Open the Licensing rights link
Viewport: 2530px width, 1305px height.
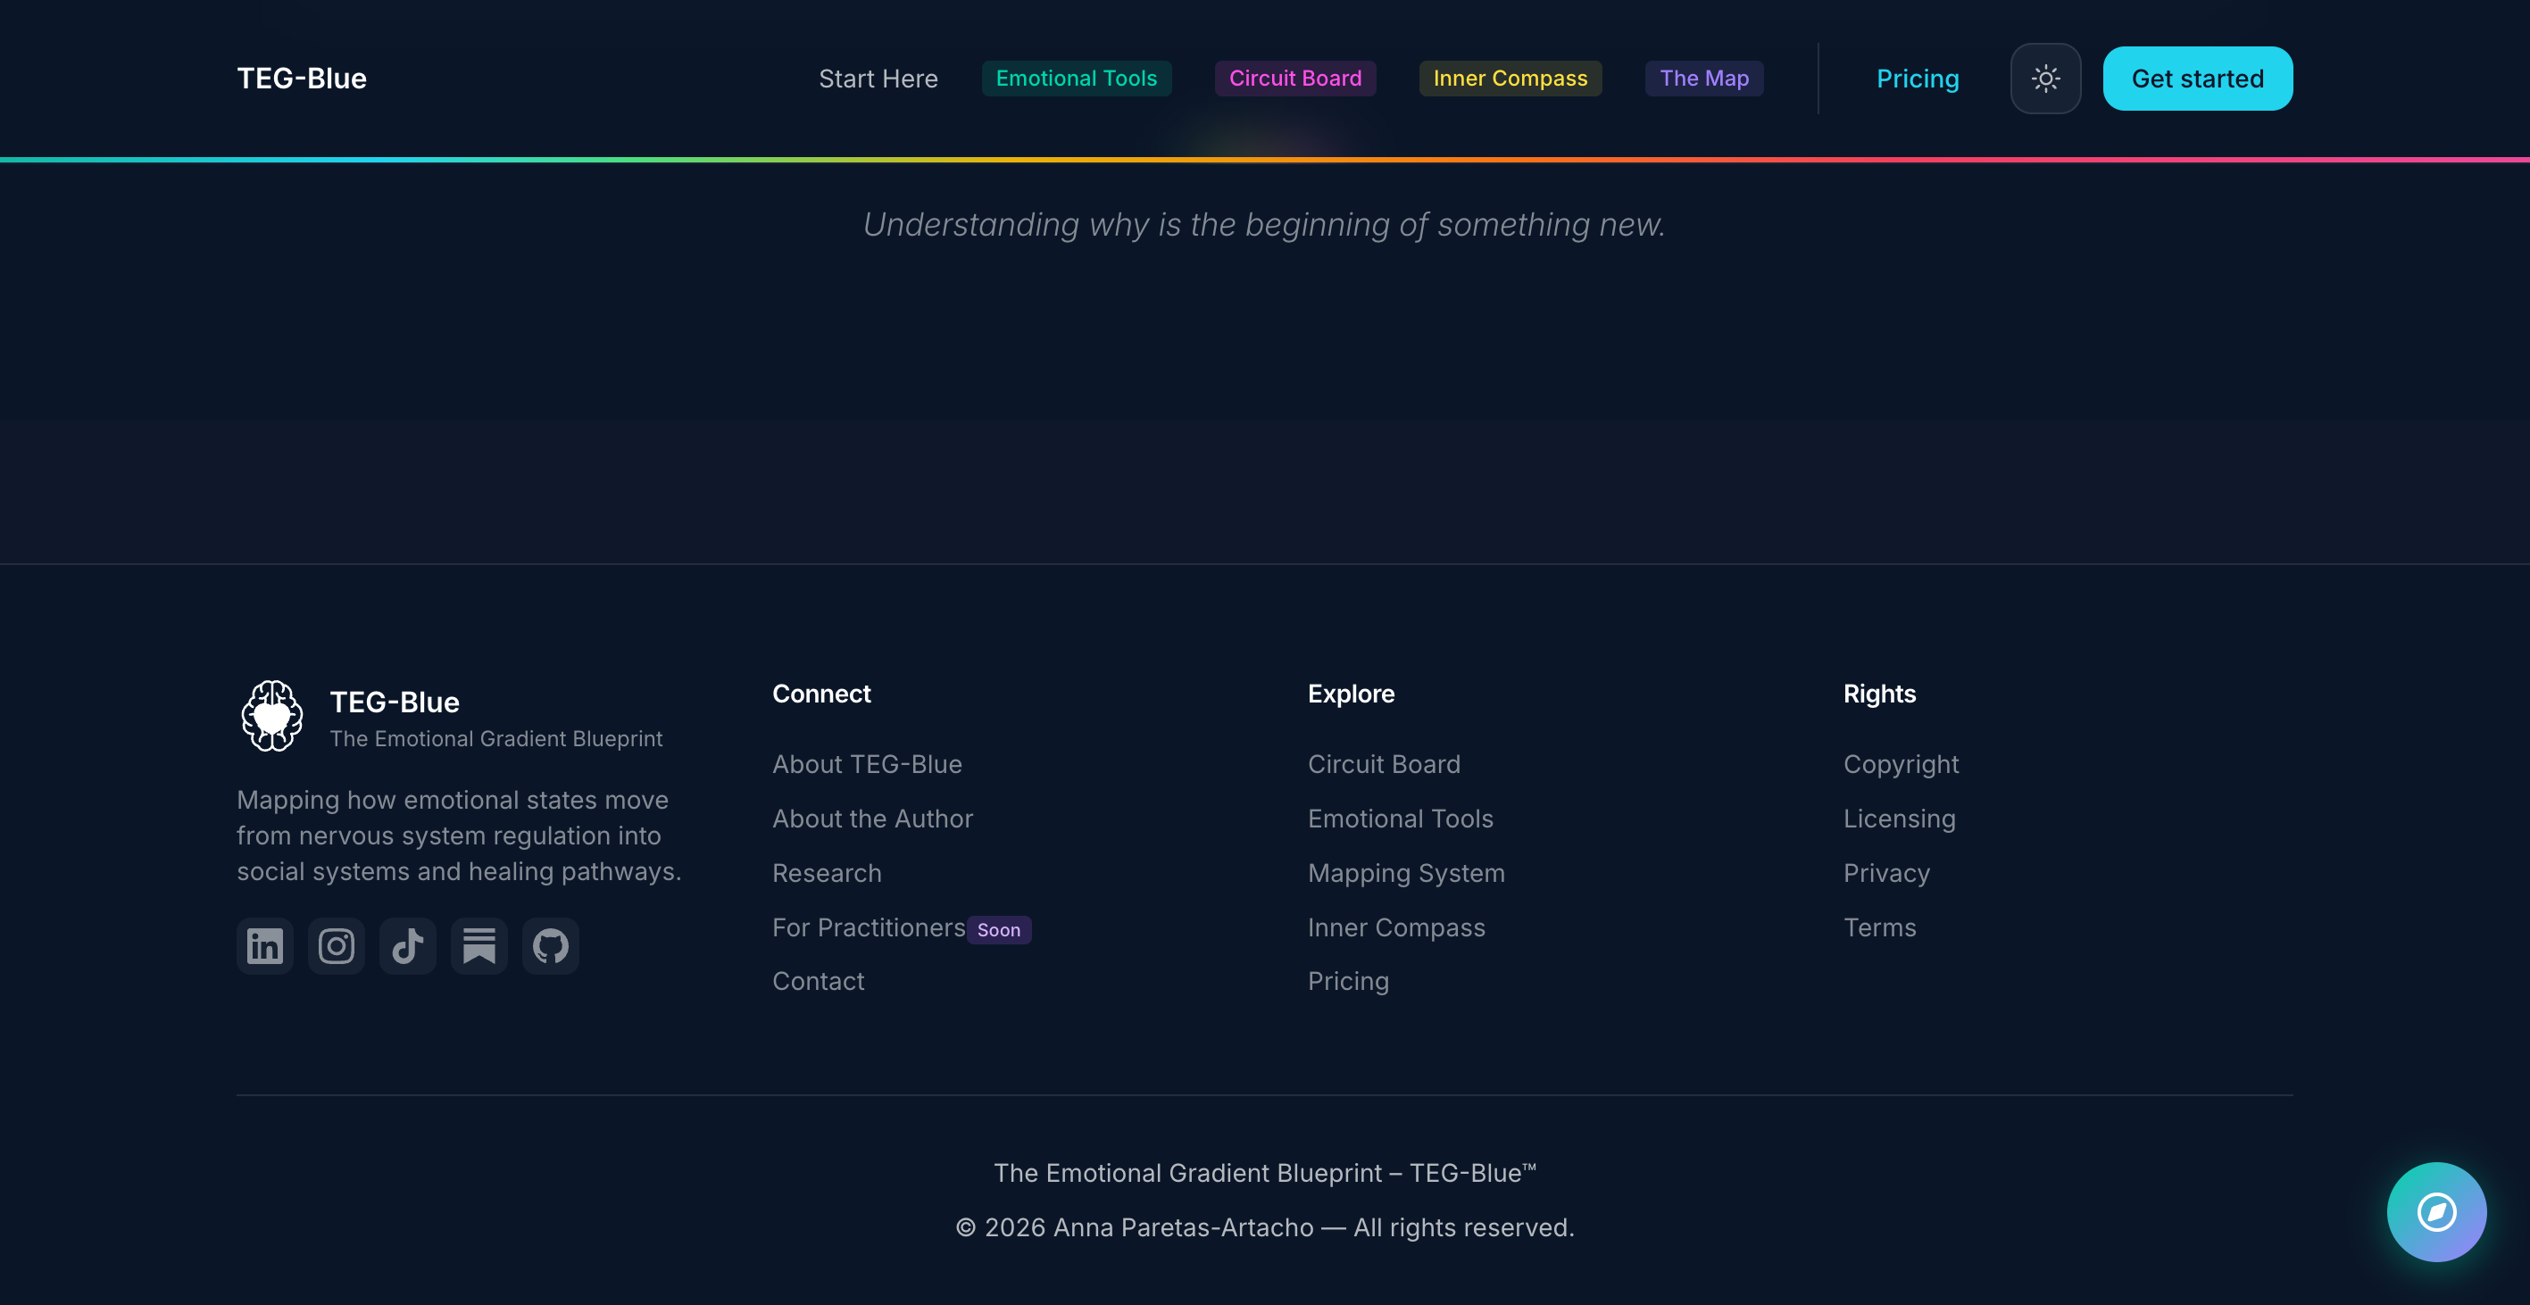pyautogui.click(x=1899, y=819)
